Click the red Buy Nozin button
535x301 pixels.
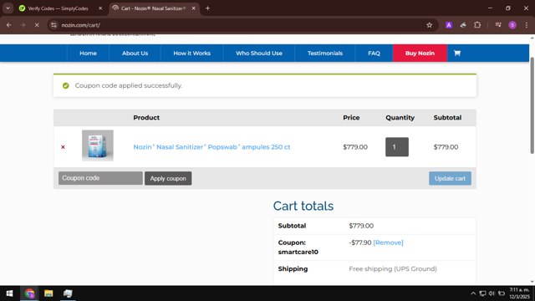pyautogui.click(x=420, y=54)
